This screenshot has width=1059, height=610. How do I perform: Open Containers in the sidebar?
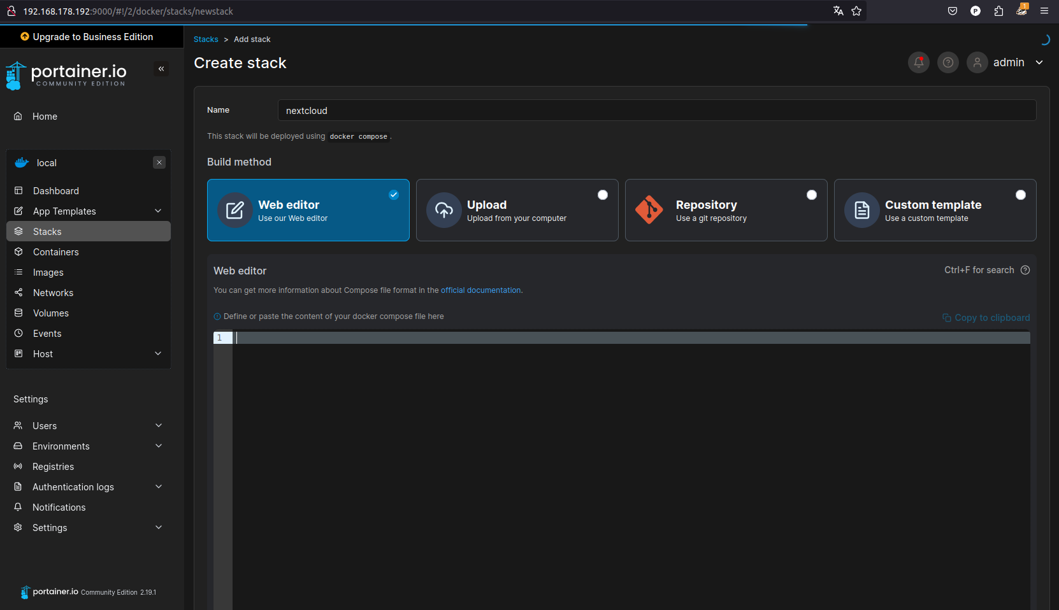pos(56,252)
